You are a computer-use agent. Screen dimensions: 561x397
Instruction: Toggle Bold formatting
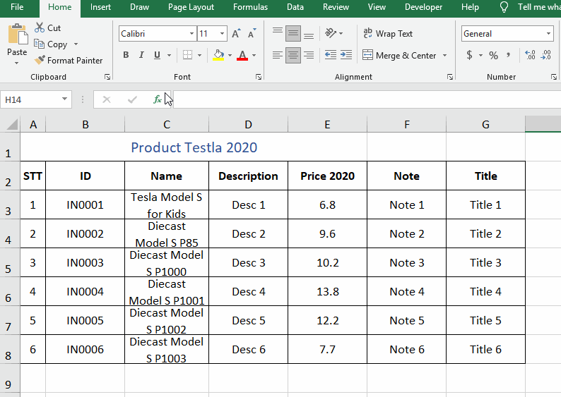coord(126,55)
